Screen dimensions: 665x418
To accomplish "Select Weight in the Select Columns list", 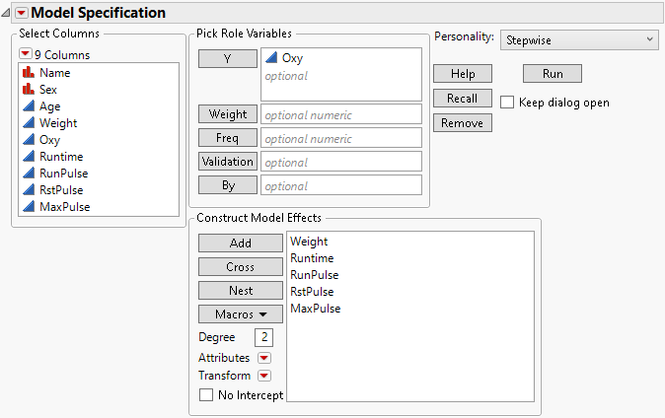I will [x=58, y=123].
